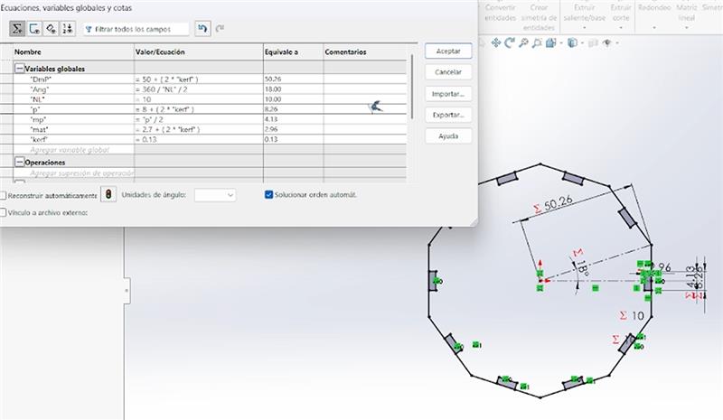Click the red sigma above 18° angle
Image resolution: width=723 pixels, height=420 pixels.
[x=577, y=253]
